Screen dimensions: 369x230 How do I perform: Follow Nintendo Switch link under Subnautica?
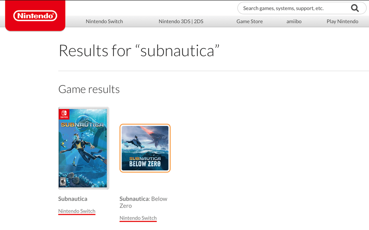tap(77, 211)
